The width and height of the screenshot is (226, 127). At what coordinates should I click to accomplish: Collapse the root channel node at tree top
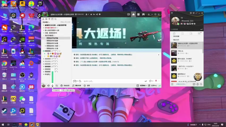[x=44, y=25]
